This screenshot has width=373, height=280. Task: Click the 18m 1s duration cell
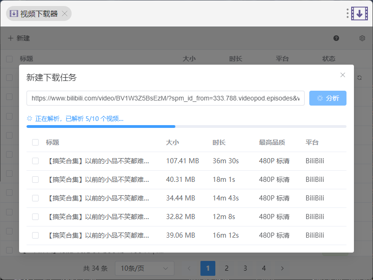(224, 180)
